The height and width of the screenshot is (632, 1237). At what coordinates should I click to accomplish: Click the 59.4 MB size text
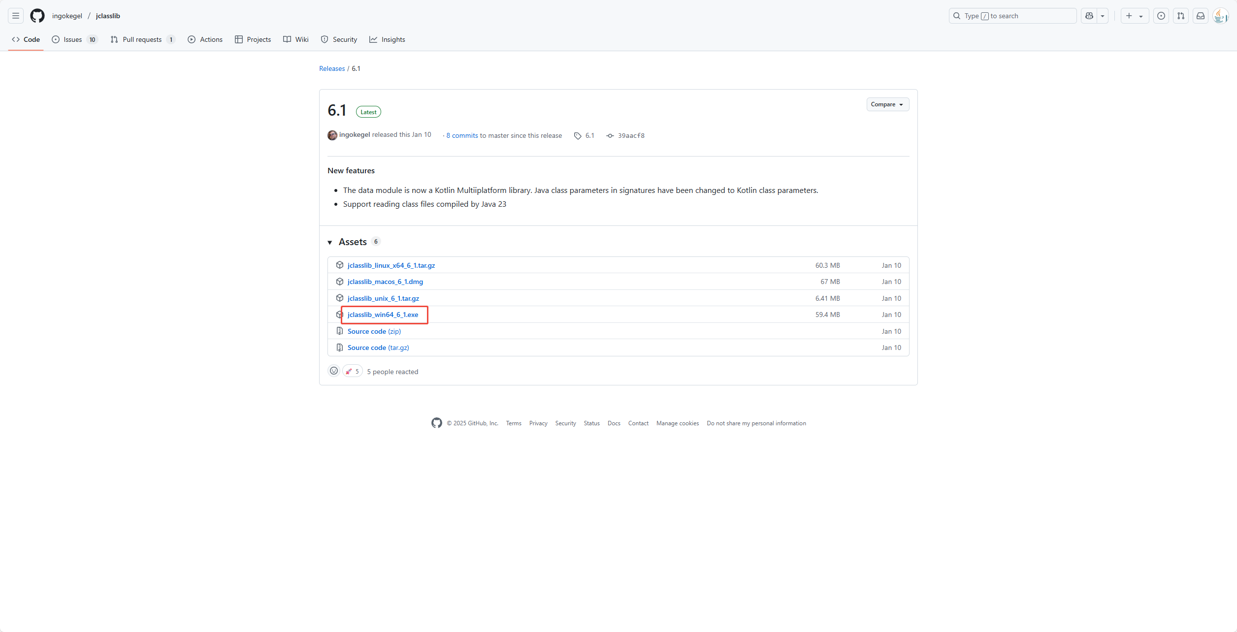pyautogui.click(x=828, y=315)
